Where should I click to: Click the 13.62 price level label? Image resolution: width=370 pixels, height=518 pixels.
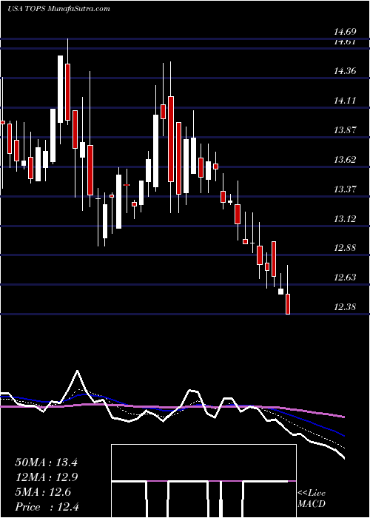click(345, 160)
